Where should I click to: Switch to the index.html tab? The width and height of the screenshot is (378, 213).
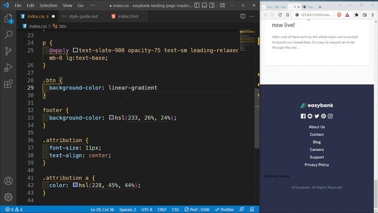coord(128,17)
